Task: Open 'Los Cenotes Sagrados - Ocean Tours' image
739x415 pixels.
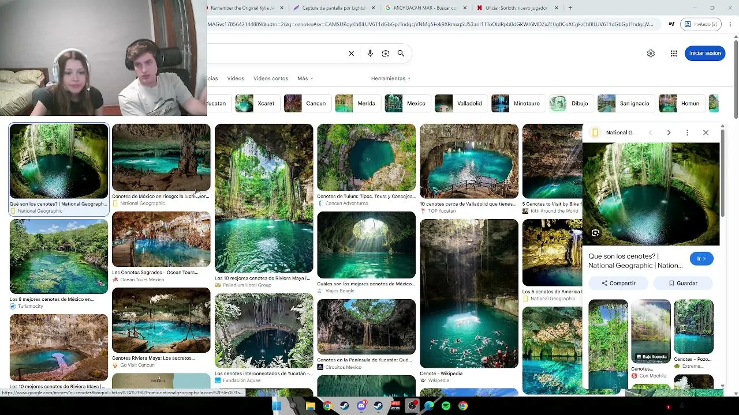Action: pos(161,239)
